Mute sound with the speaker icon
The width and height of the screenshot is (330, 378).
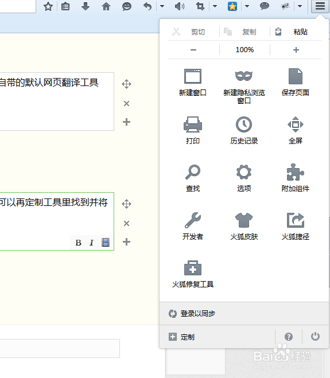click(x=180, y=6)
